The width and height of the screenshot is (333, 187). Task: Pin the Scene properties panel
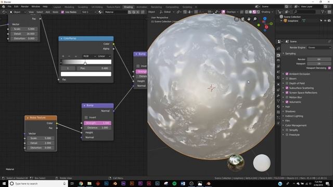(x=329, y=42)
